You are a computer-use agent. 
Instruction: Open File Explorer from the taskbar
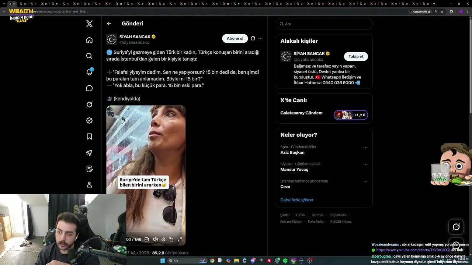(x=236, y=261)
